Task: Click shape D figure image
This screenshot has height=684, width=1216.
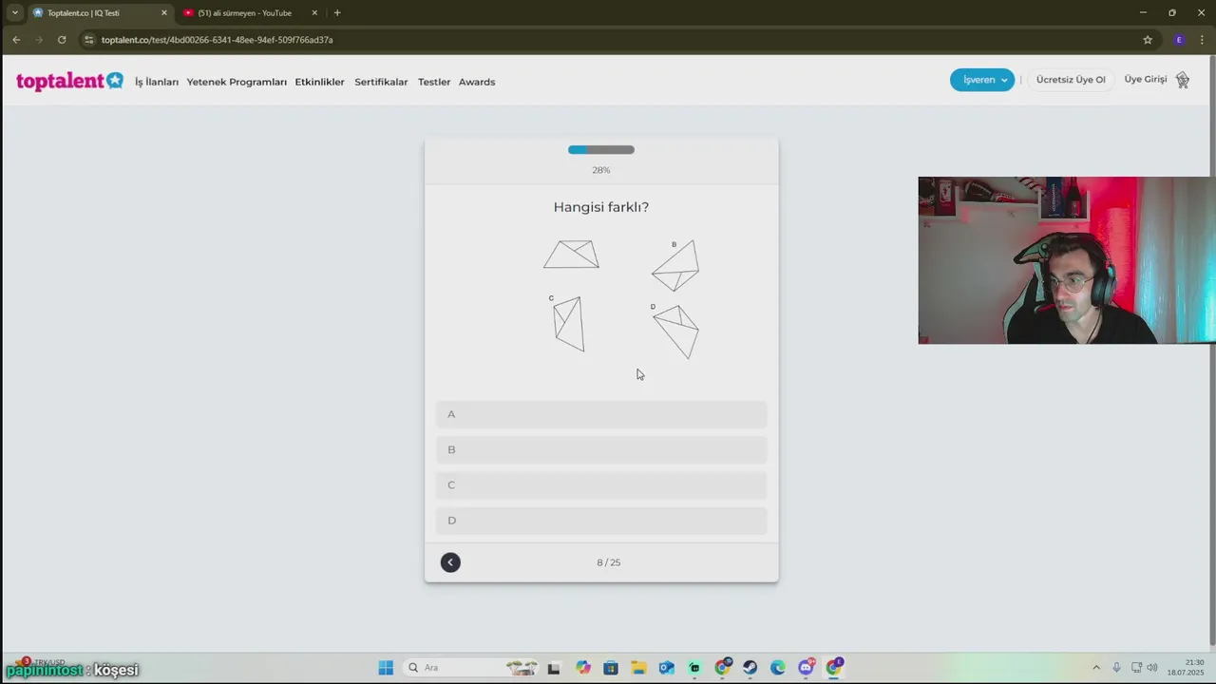Action: pyautogui.click(x=675, y=332)
